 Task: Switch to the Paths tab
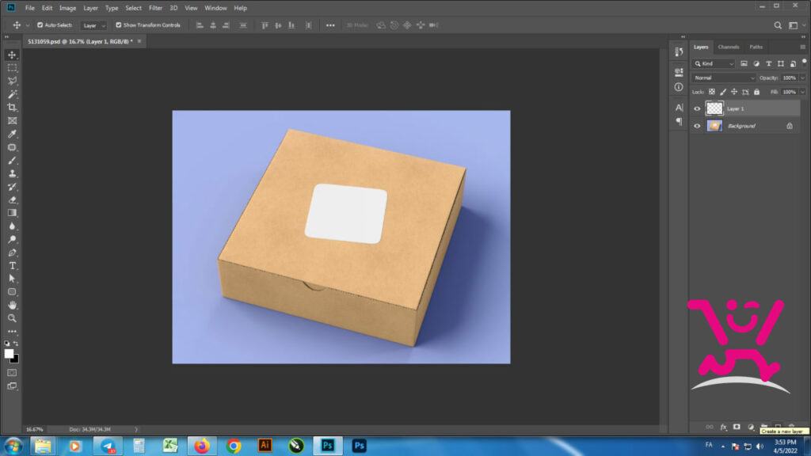pyautogui.click(x=756, y=47)
